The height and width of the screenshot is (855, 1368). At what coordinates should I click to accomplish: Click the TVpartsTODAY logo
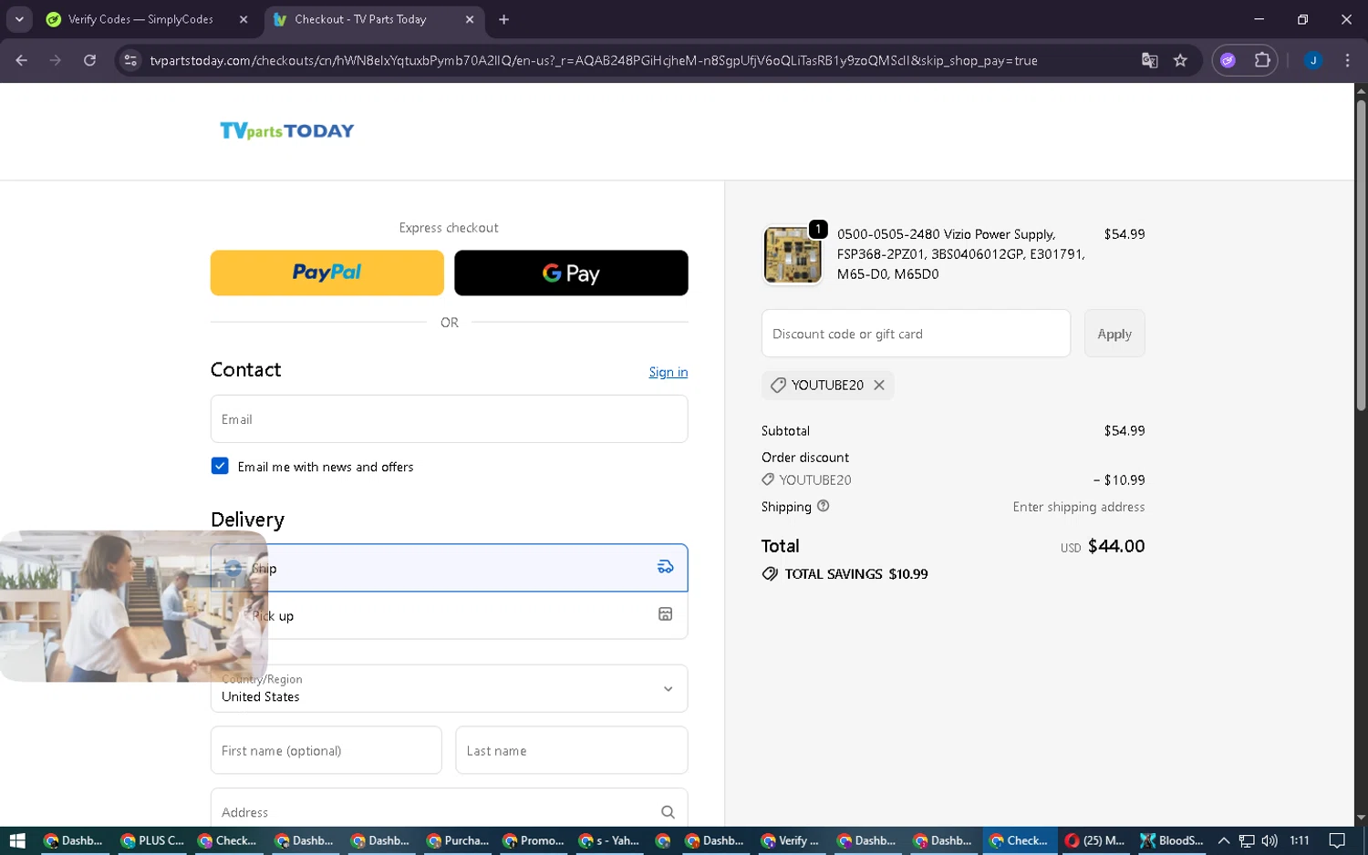click(x=287, y=130)
